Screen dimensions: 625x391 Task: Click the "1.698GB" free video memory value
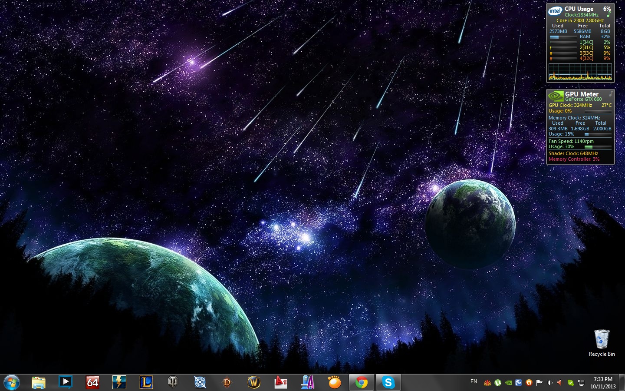(580, 129)
